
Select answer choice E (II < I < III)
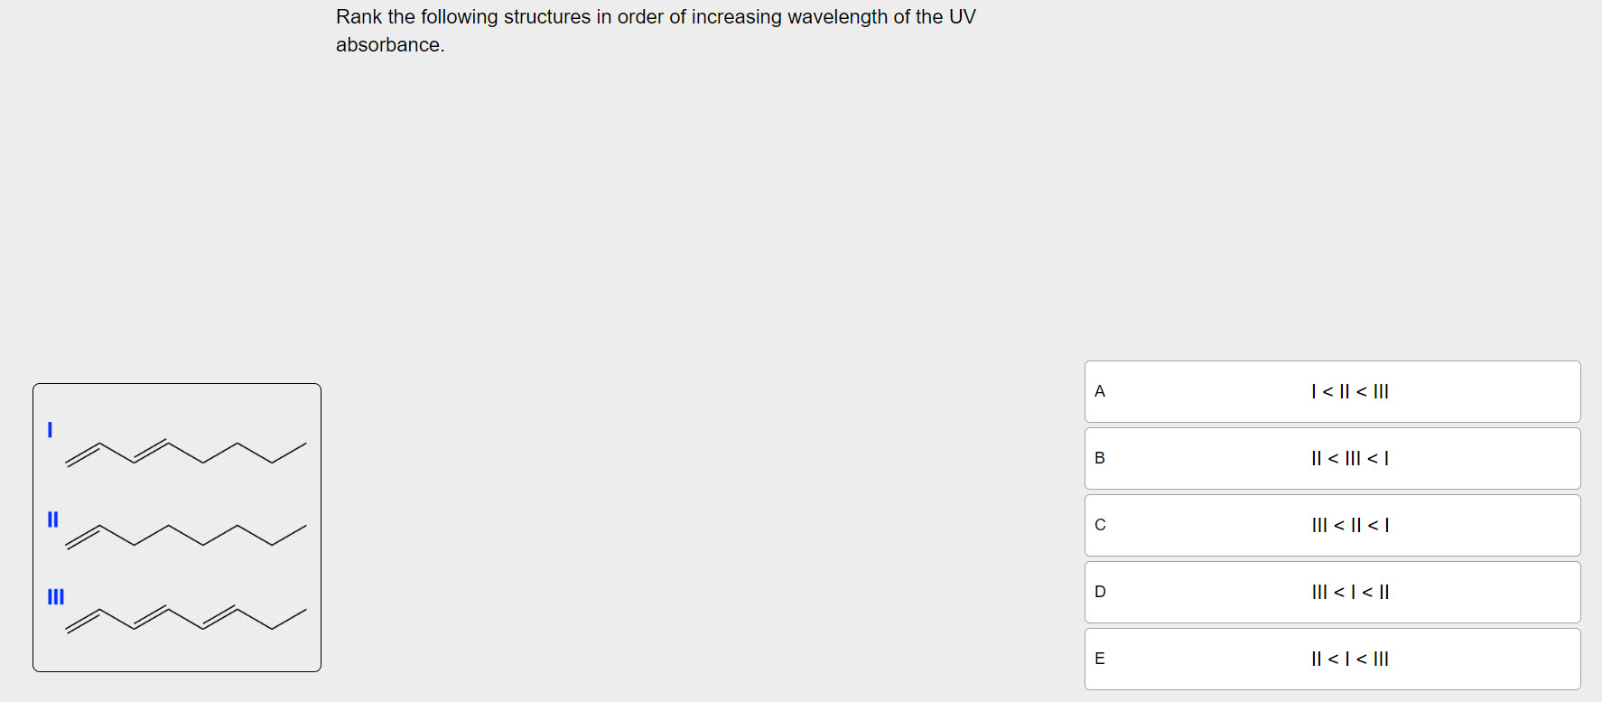point(1332,659)
